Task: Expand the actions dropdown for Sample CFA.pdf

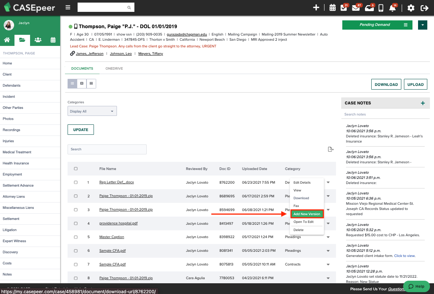Action: 328,251
